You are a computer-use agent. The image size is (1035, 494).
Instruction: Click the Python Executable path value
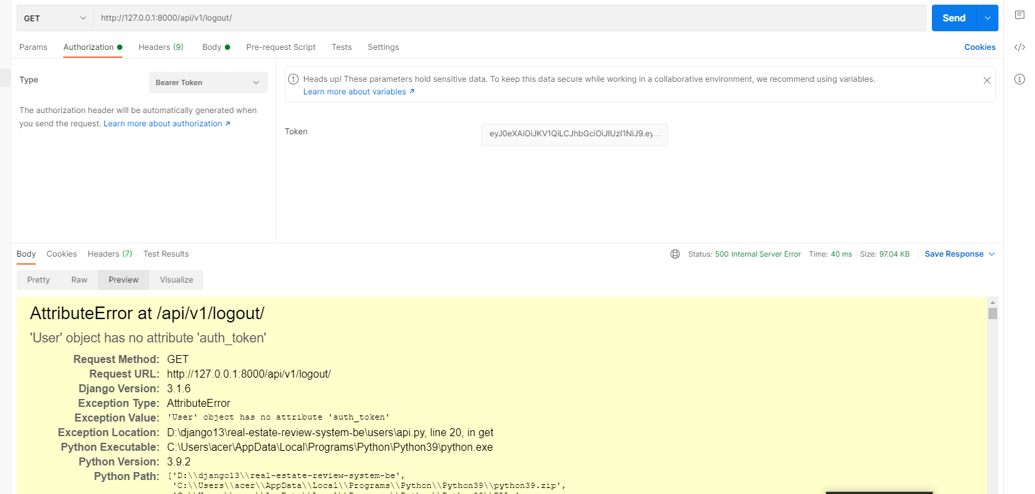(330, 447)
